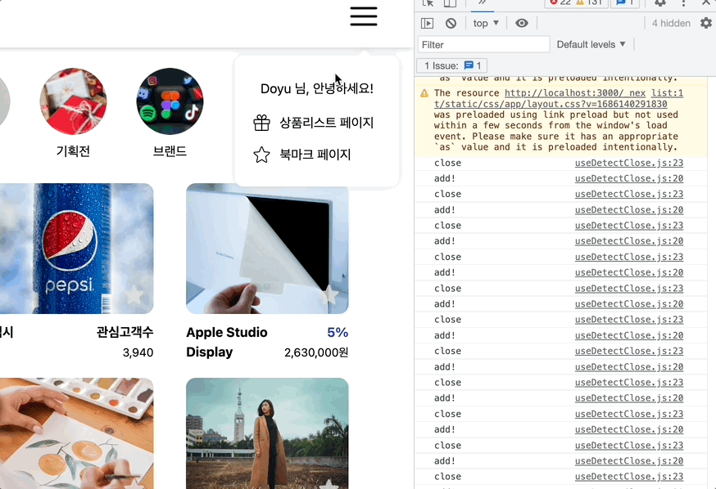This screenshot has height=489, width=716.
Task: Open the watercolor painting card image
Action: coord(77,433)
